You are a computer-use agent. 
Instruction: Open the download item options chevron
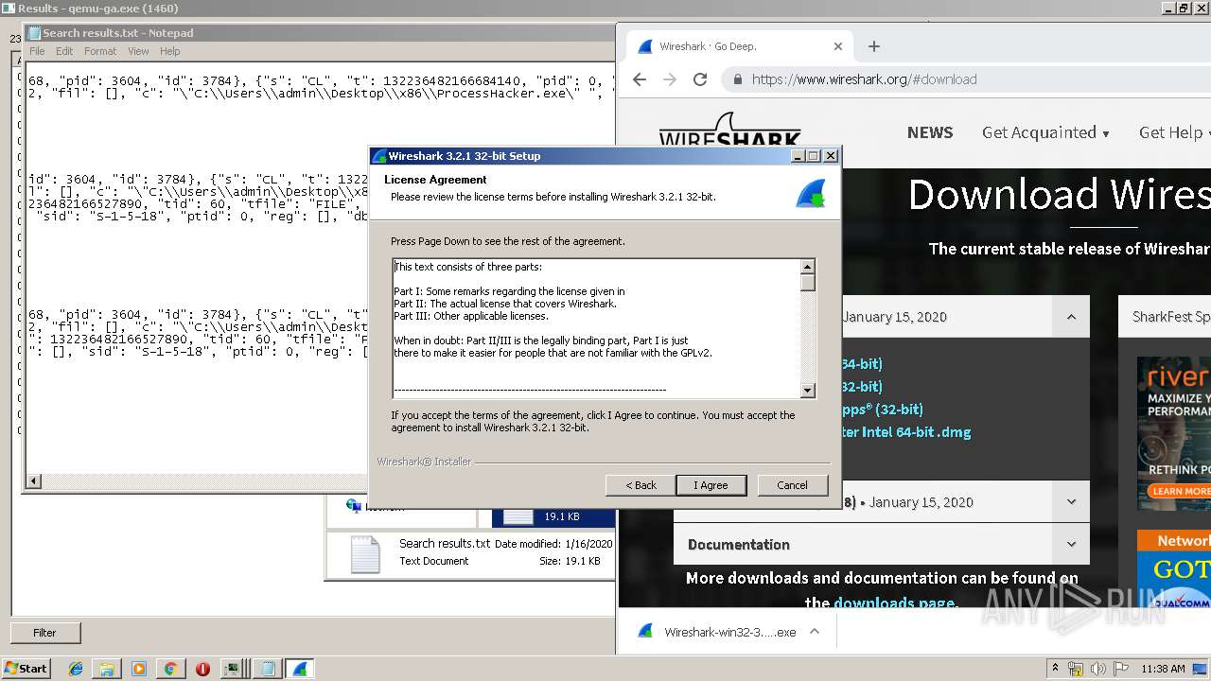coord(815,632)
